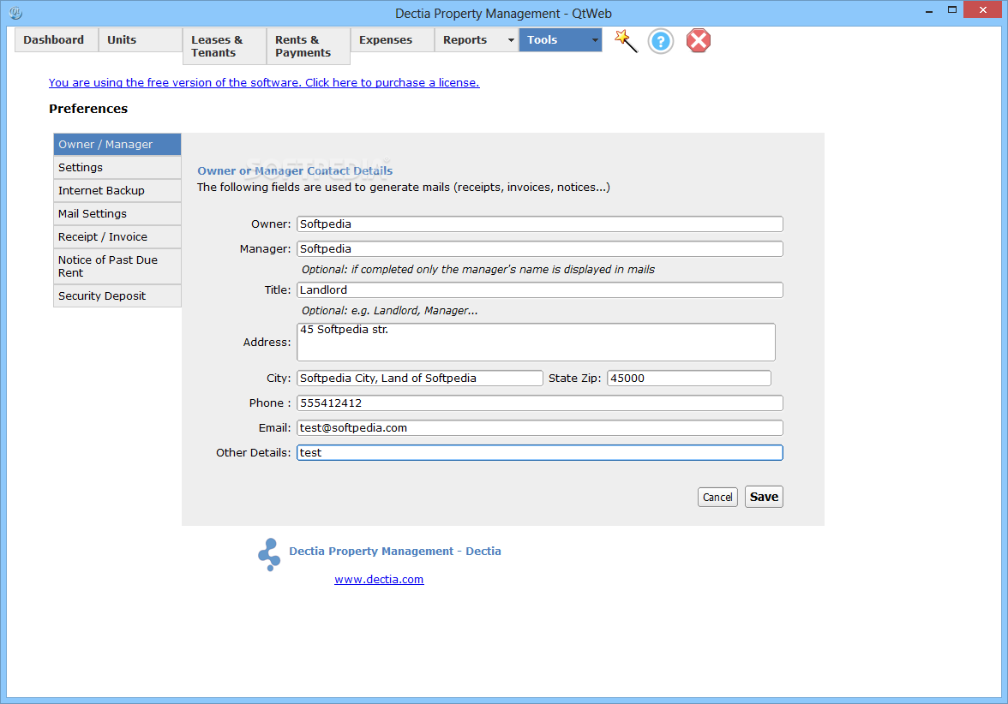The height and width of the screenshot is (704, 1008).
Task: Click the State Zip field
Action: (x=689, y=379)
